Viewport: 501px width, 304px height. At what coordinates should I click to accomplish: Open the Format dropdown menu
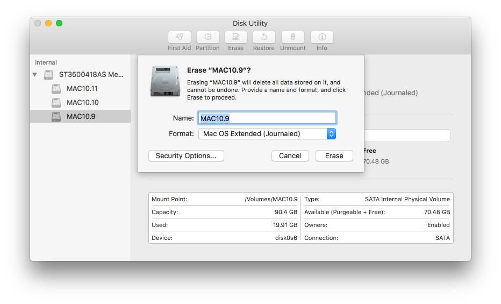tap(267, 133)
